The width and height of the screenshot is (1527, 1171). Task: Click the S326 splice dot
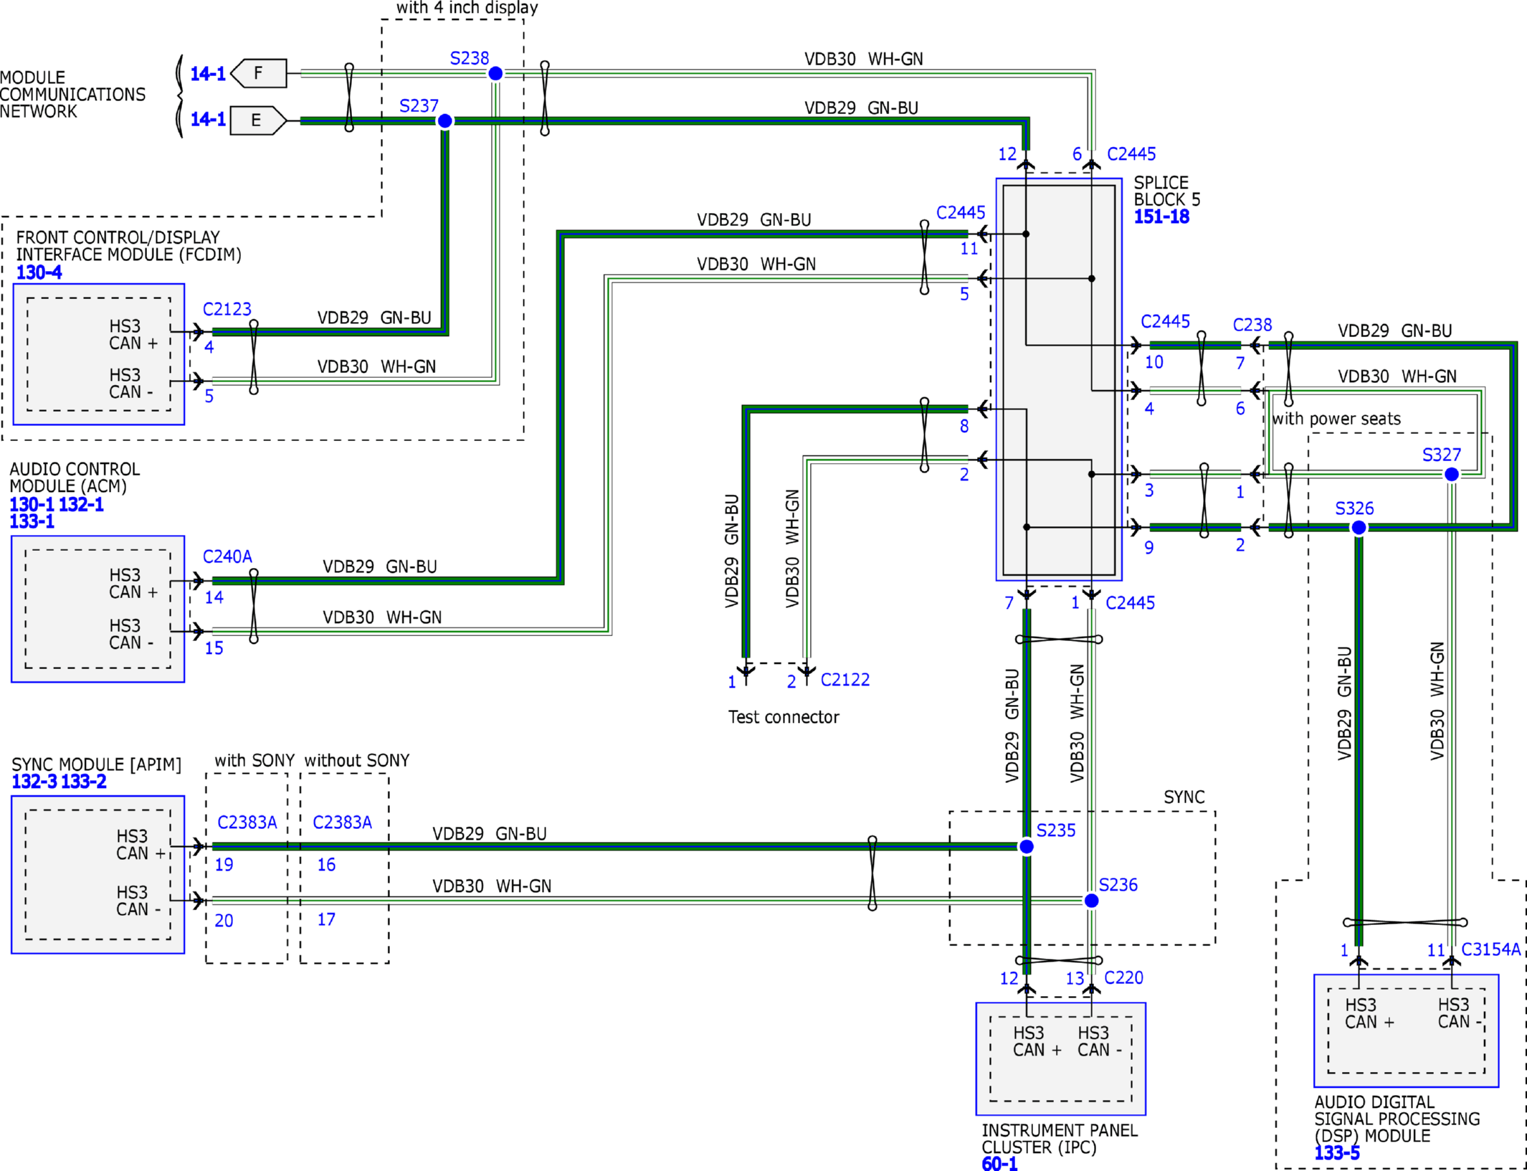pyautogui.click(x=1359, y=528)
